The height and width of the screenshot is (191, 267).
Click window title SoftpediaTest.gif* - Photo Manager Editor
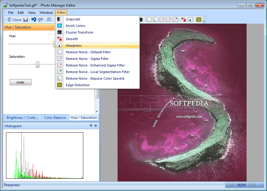coord(42,5)
